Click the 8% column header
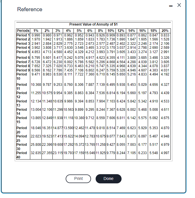 coord(101,31)
